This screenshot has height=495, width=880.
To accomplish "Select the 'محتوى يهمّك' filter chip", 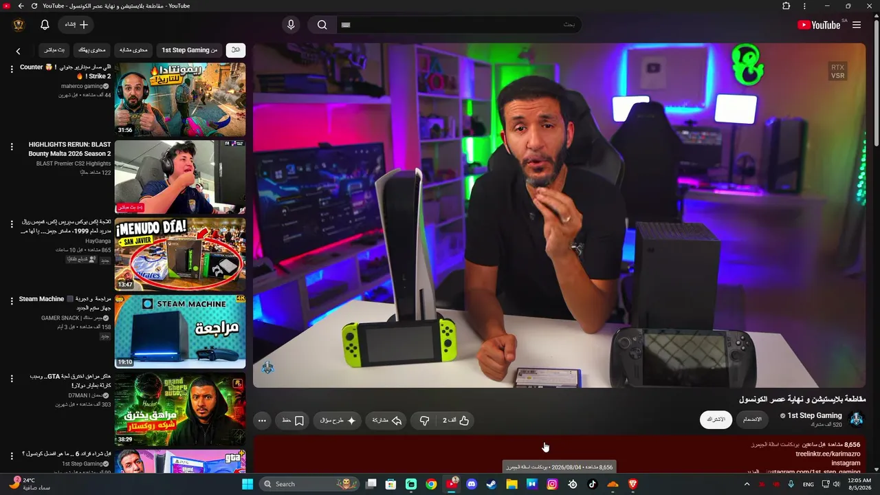I will (x=91, y=50).
